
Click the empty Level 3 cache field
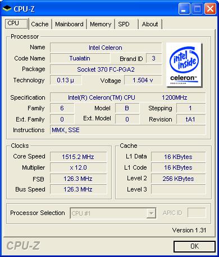click(x=178, y=189)
